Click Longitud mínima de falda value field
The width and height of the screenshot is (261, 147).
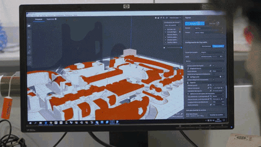(x=218, y=102)
